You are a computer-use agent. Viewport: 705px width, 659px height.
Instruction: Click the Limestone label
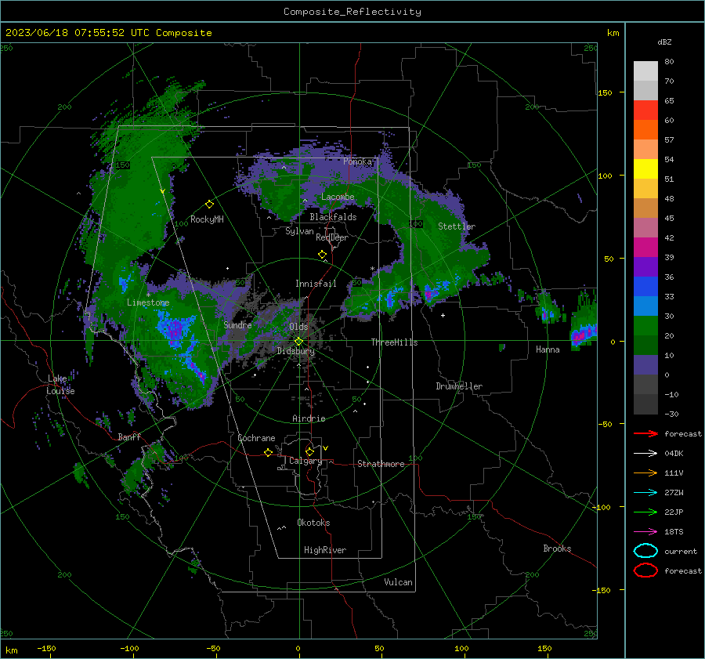click(148, 302)
